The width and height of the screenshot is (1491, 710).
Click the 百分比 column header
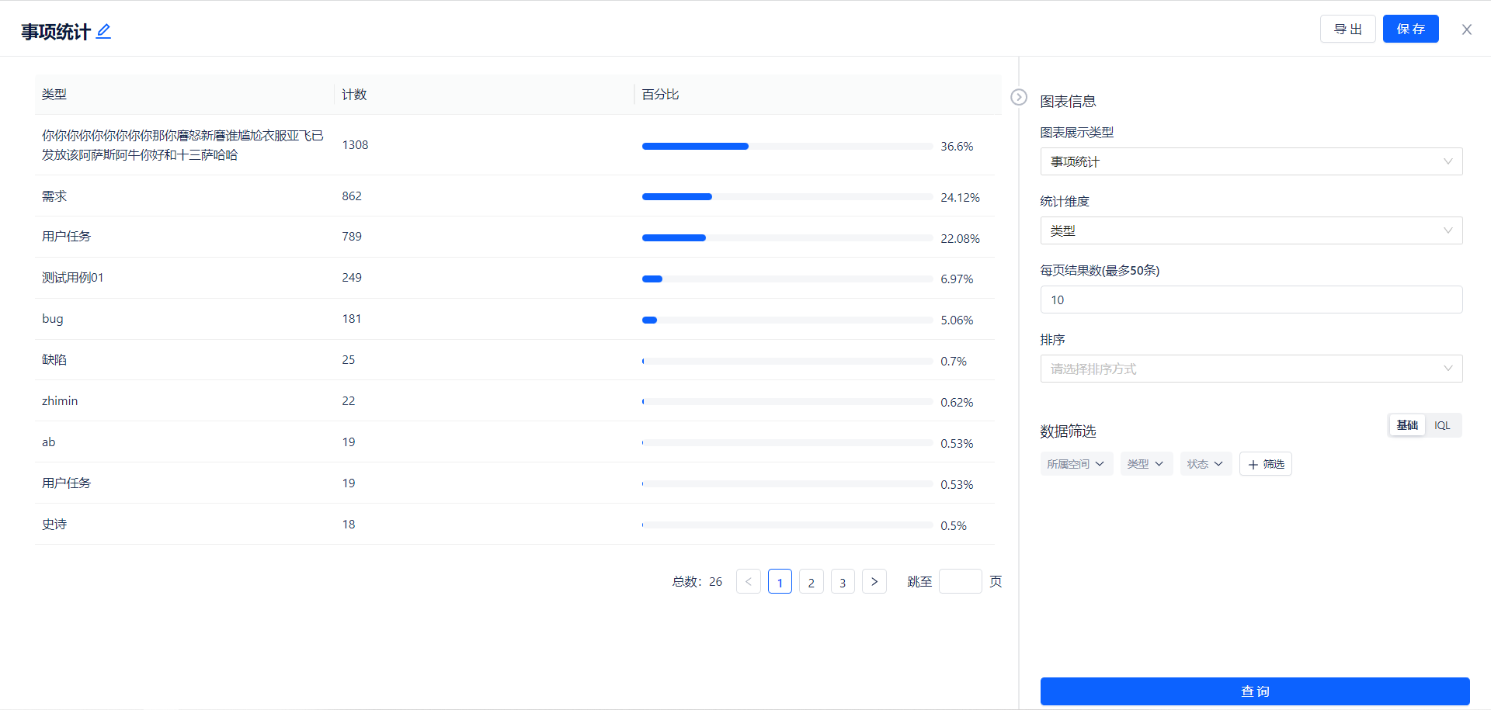pyautogui.click(x=818, y=95)
